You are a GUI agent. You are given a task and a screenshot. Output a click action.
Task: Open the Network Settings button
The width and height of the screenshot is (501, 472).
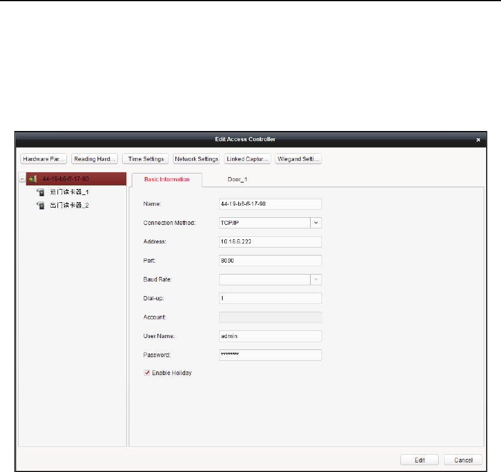coord(196,159)
